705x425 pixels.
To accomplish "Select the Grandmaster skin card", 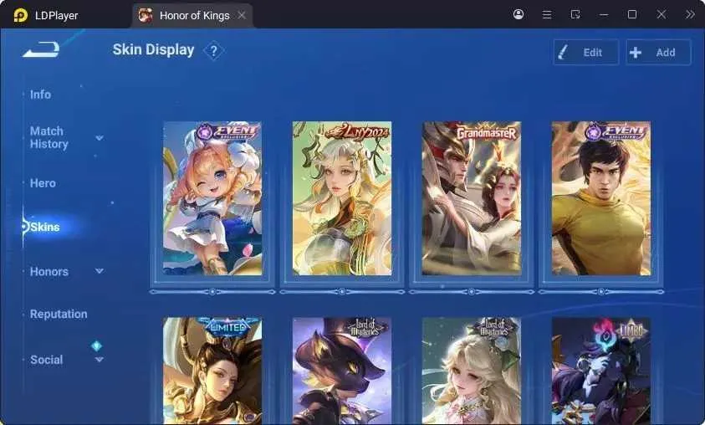I will pyautogui.click(x=471, y=198).
